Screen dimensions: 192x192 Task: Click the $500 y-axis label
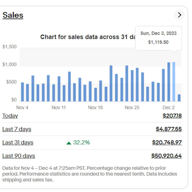coord(11,82)
